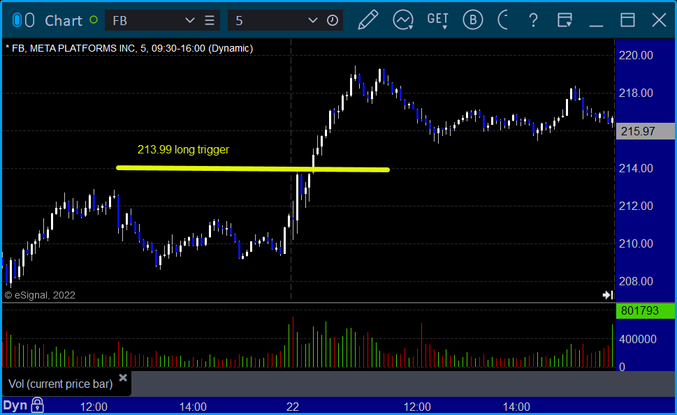Viewport: 677px width, 415px height.
Task: Click the scroll-to-latest bar arrow icon
Action: (x=608, y=295)
